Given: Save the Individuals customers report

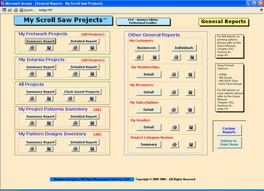Looking at the screenshot, I should [x=192, y=57].
